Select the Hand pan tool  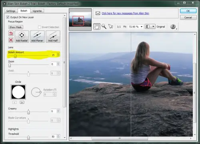[x=97, y=26]
